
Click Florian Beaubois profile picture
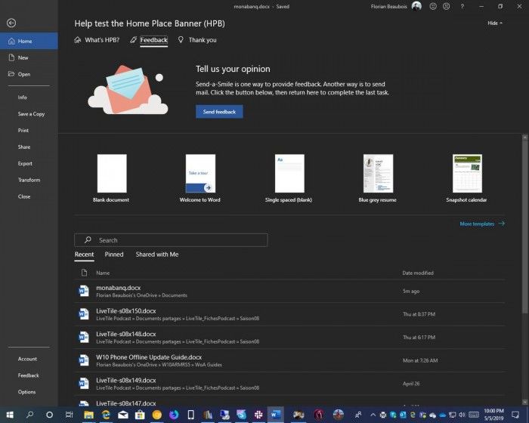[x=416, y=6]
